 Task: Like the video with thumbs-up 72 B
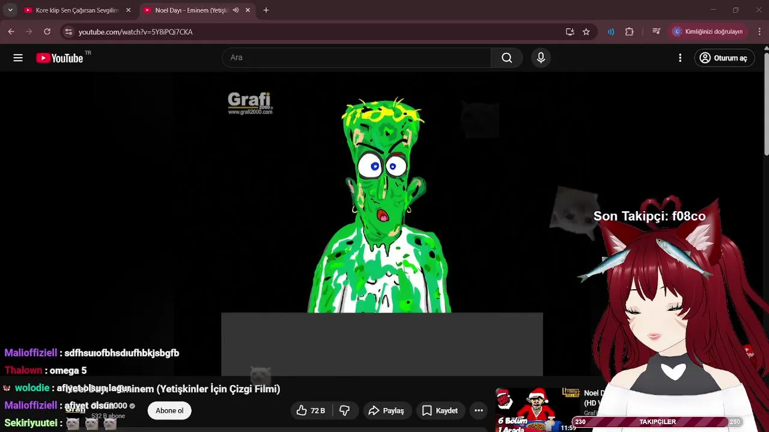[x=311, y=411]
